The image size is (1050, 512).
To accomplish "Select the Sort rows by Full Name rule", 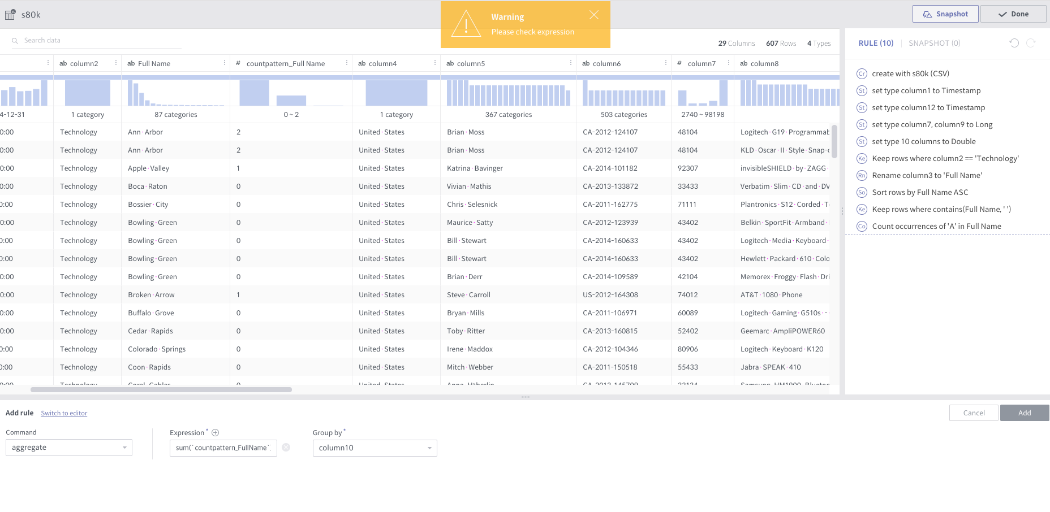I will 920,192.
